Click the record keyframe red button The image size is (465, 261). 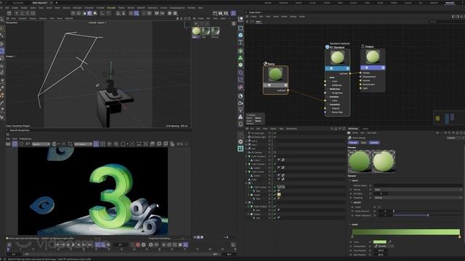coord(137,245)
